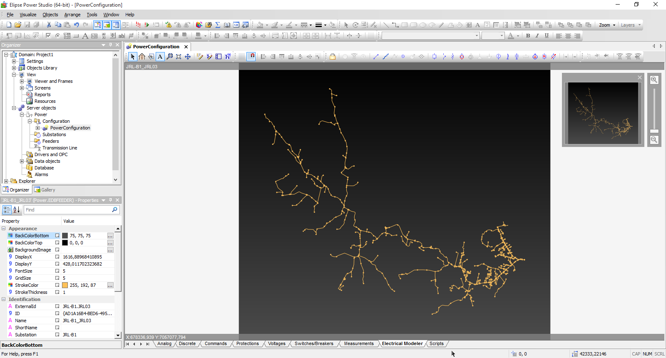Toggle text label A mode in editor
Screen dimensions: 666x358
(160, 57)
